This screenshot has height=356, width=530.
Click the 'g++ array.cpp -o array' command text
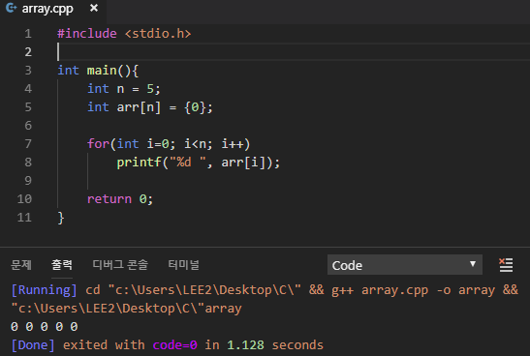(x=413, y=290)
